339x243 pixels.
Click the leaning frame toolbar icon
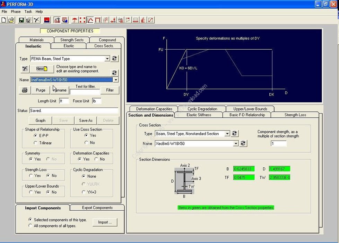[x=105, y=20]
